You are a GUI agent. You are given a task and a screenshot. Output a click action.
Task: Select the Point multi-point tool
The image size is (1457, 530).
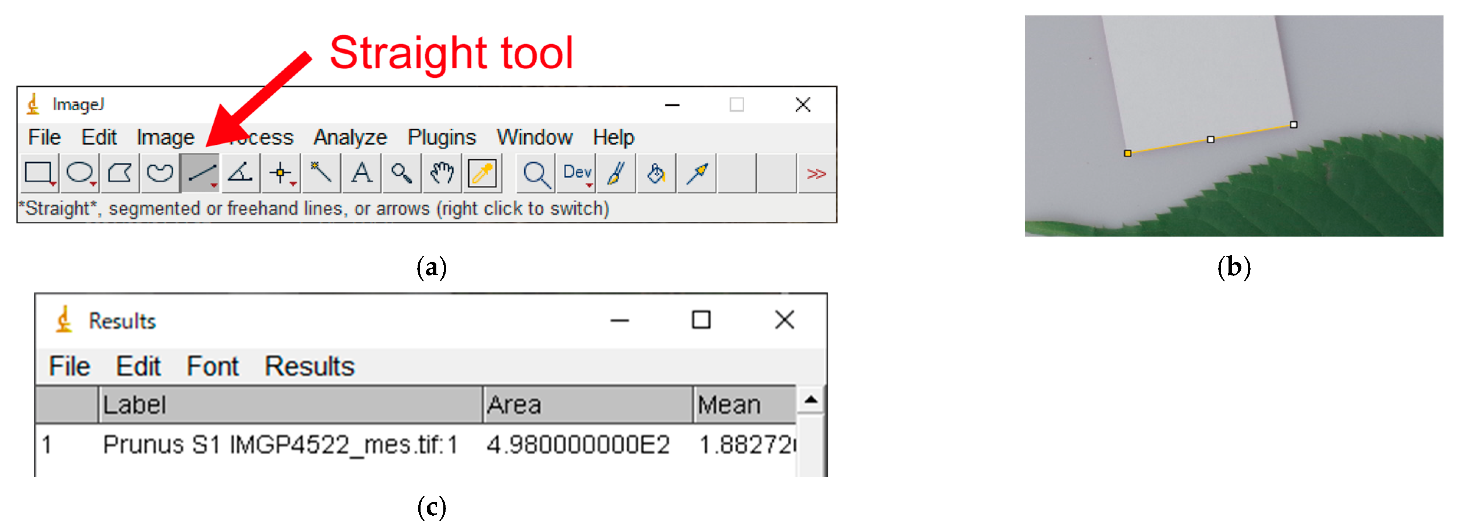click(x=280, y=173)
